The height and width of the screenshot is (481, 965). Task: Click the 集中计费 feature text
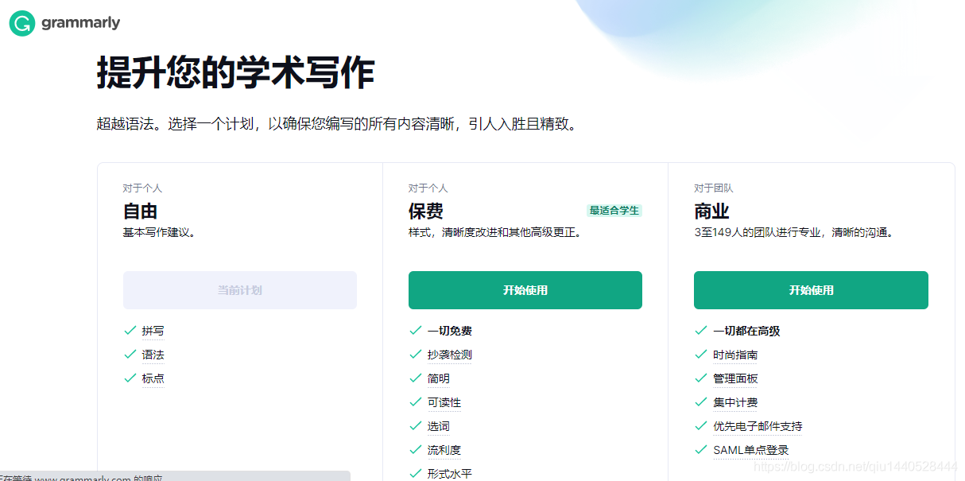click(x=735, y=402)
